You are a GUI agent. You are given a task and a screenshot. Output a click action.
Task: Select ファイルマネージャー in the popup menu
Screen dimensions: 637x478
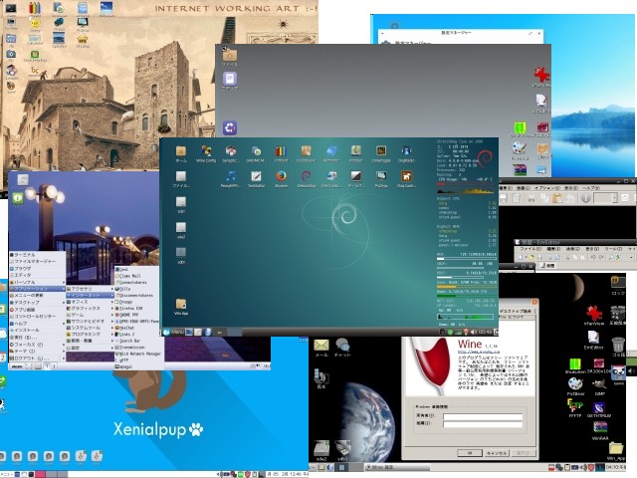[x=37, y=261]
